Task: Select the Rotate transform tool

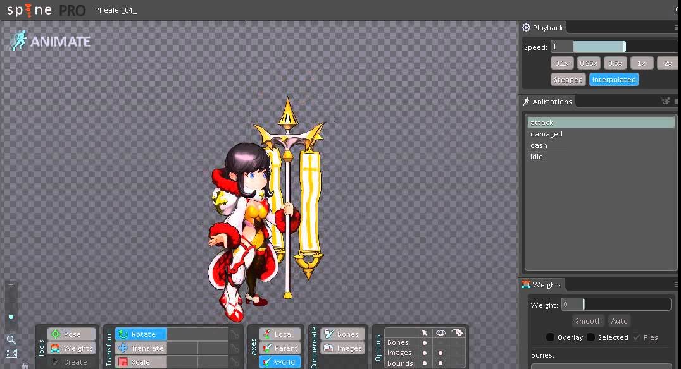Action: 141,334
